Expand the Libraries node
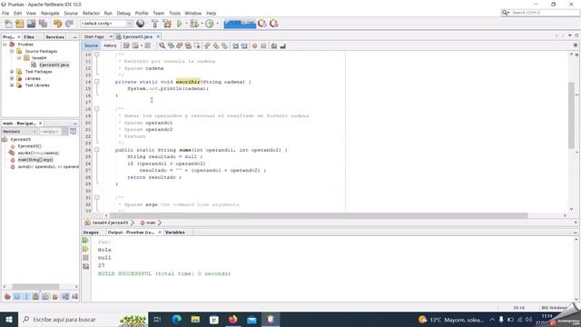 [x=12, y=79]
